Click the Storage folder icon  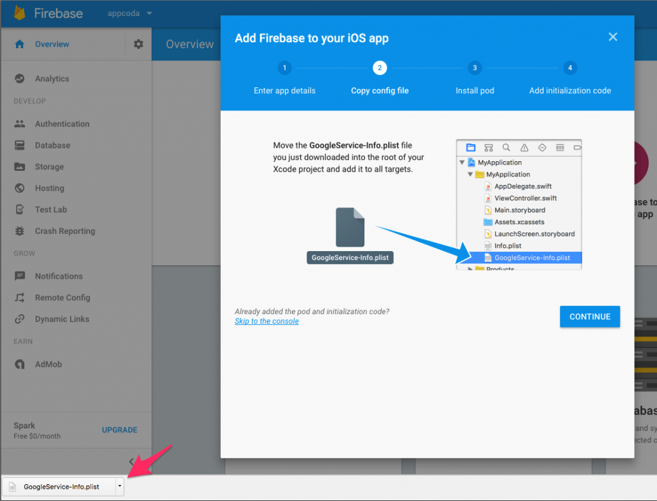(x=19, y=166)
